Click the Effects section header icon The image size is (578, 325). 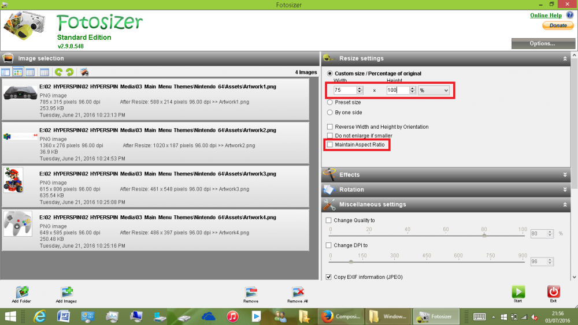coord(329,174)
